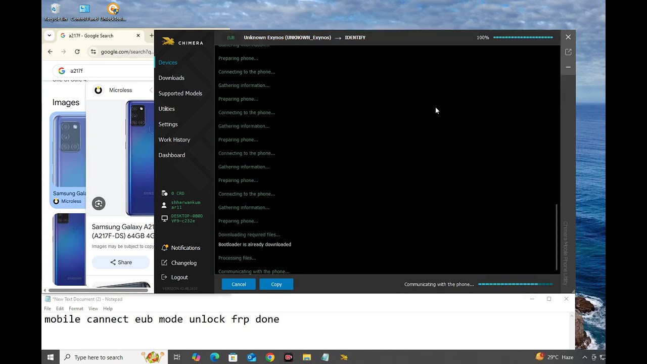Expand the Chrome tab search dropdown
The width and height of the screenshot is (647, 364).
[49, 35]
